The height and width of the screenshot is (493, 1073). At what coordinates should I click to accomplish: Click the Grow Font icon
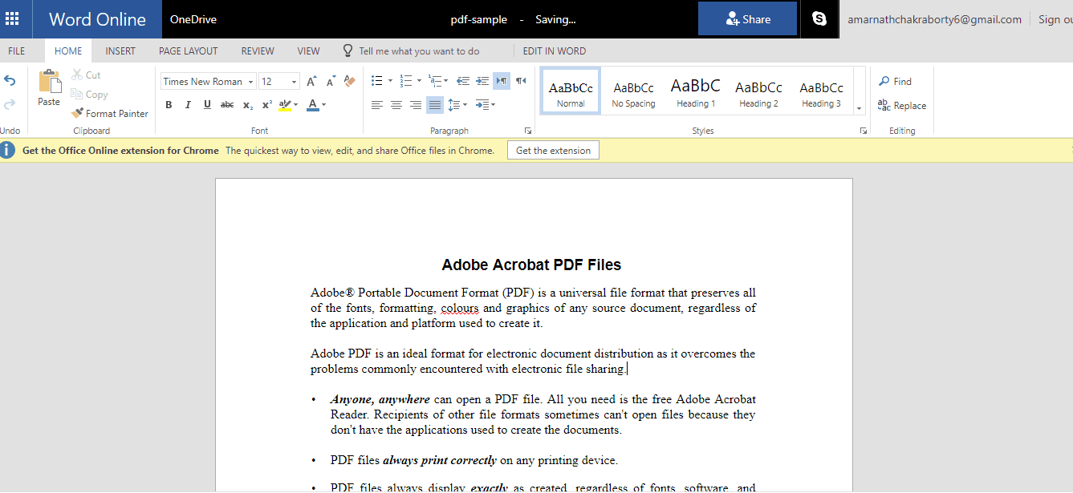pos(311,81)
